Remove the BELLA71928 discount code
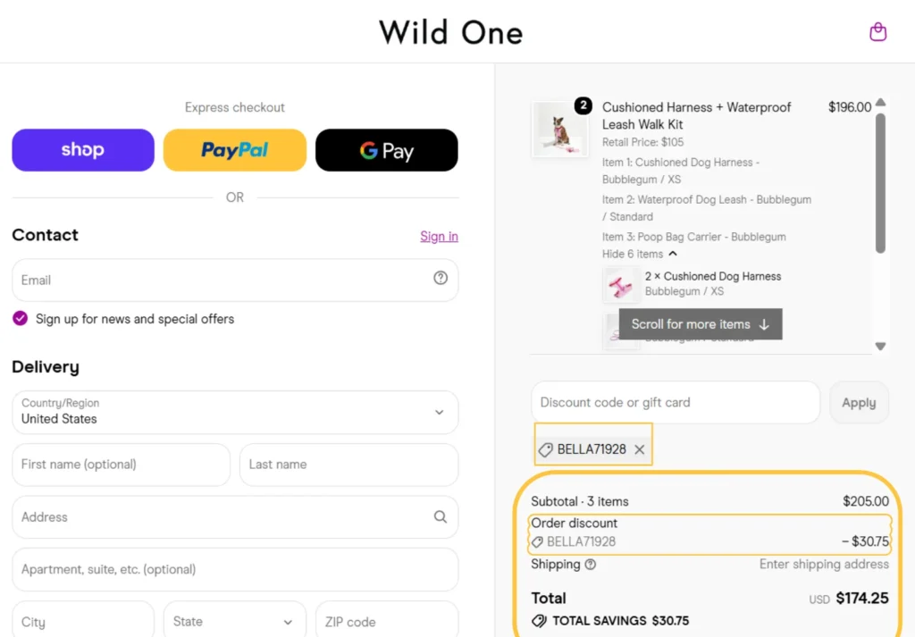Viewport: 915px width, 637px height. click(640, 449)
